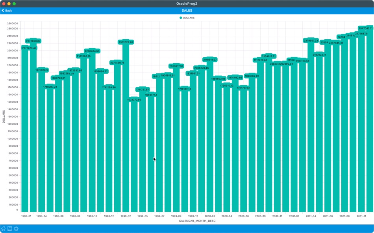Click the 1765510.12 data label
The width and height of the screenshot is (374, 233).
coord(227,86)
